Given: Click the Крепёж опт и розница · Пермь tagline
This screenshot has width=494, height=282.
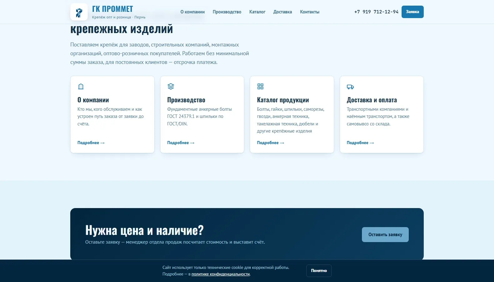Looking at the screenshot, I should coord(119,17).
